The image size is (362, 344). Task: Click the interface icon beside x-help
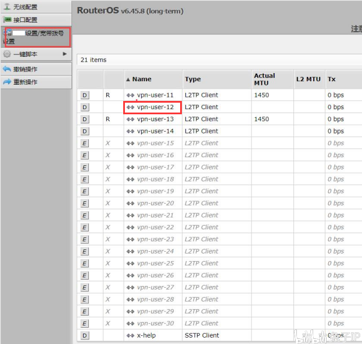point(130,335)
